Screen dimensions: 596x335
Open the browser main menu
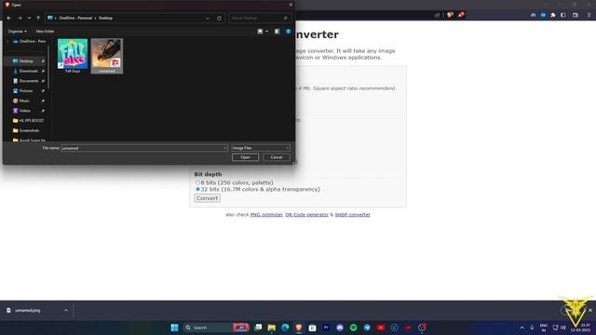click(x=589, y=15)
